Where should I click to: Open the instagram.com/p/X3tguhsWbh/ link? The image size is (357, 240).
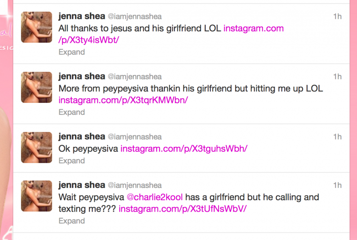[x=184, y=149]
